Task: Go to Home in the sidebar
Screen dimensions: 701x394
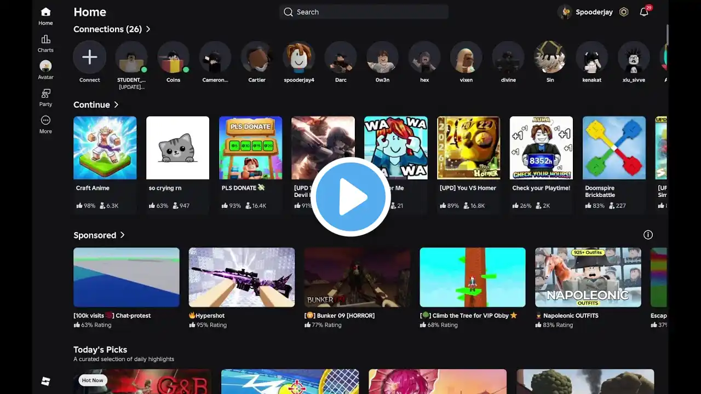Action: (x=45, y=16)
